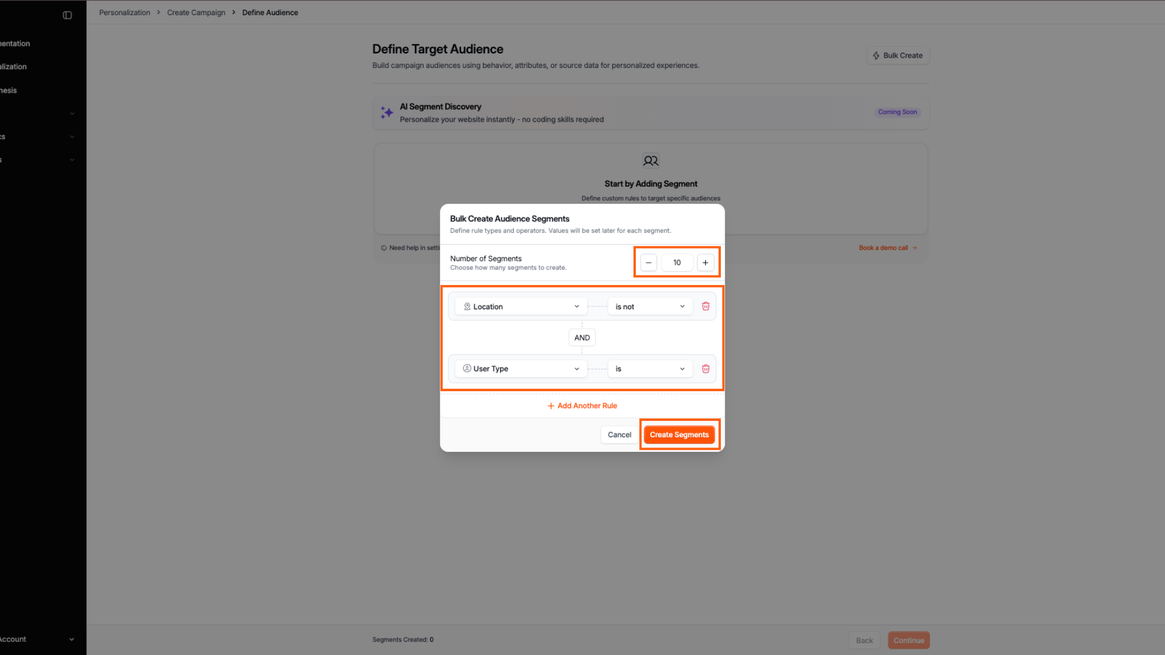Toggle the sidebar panel icon

(x=67, y=15)
